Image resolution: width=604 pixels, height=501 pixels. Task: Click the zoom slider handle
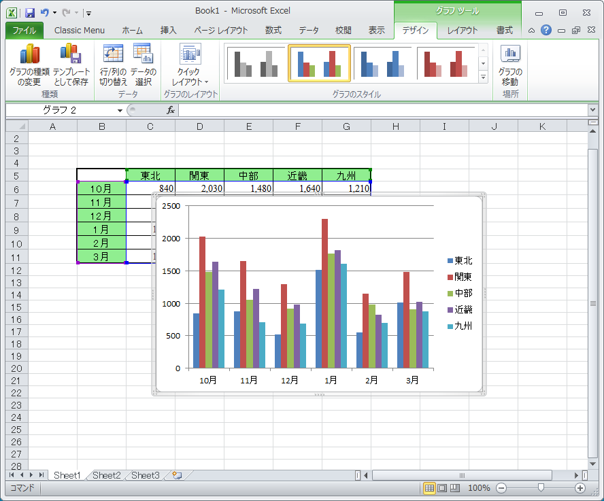pyautogui.click(x=541, y=488)
